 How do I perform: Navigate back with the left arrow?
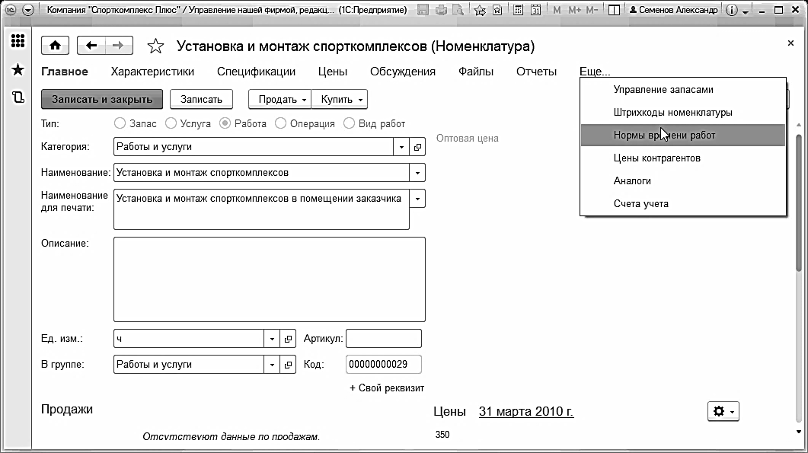(91, 46)
